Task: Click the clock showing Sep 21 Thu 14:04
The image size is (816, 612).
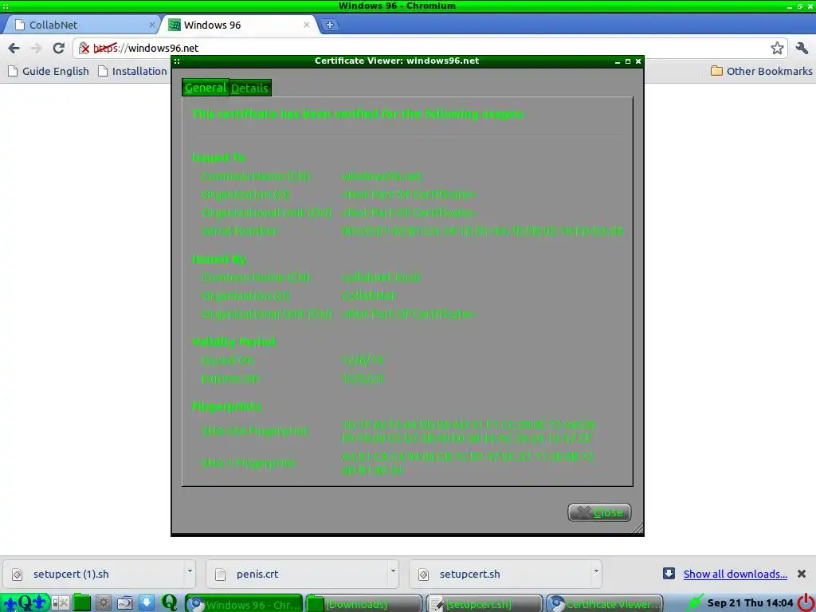Action: (x=750, y=603)
